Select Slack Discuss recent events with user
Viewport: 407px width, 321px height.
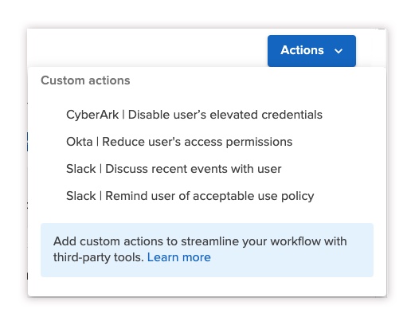174,169
